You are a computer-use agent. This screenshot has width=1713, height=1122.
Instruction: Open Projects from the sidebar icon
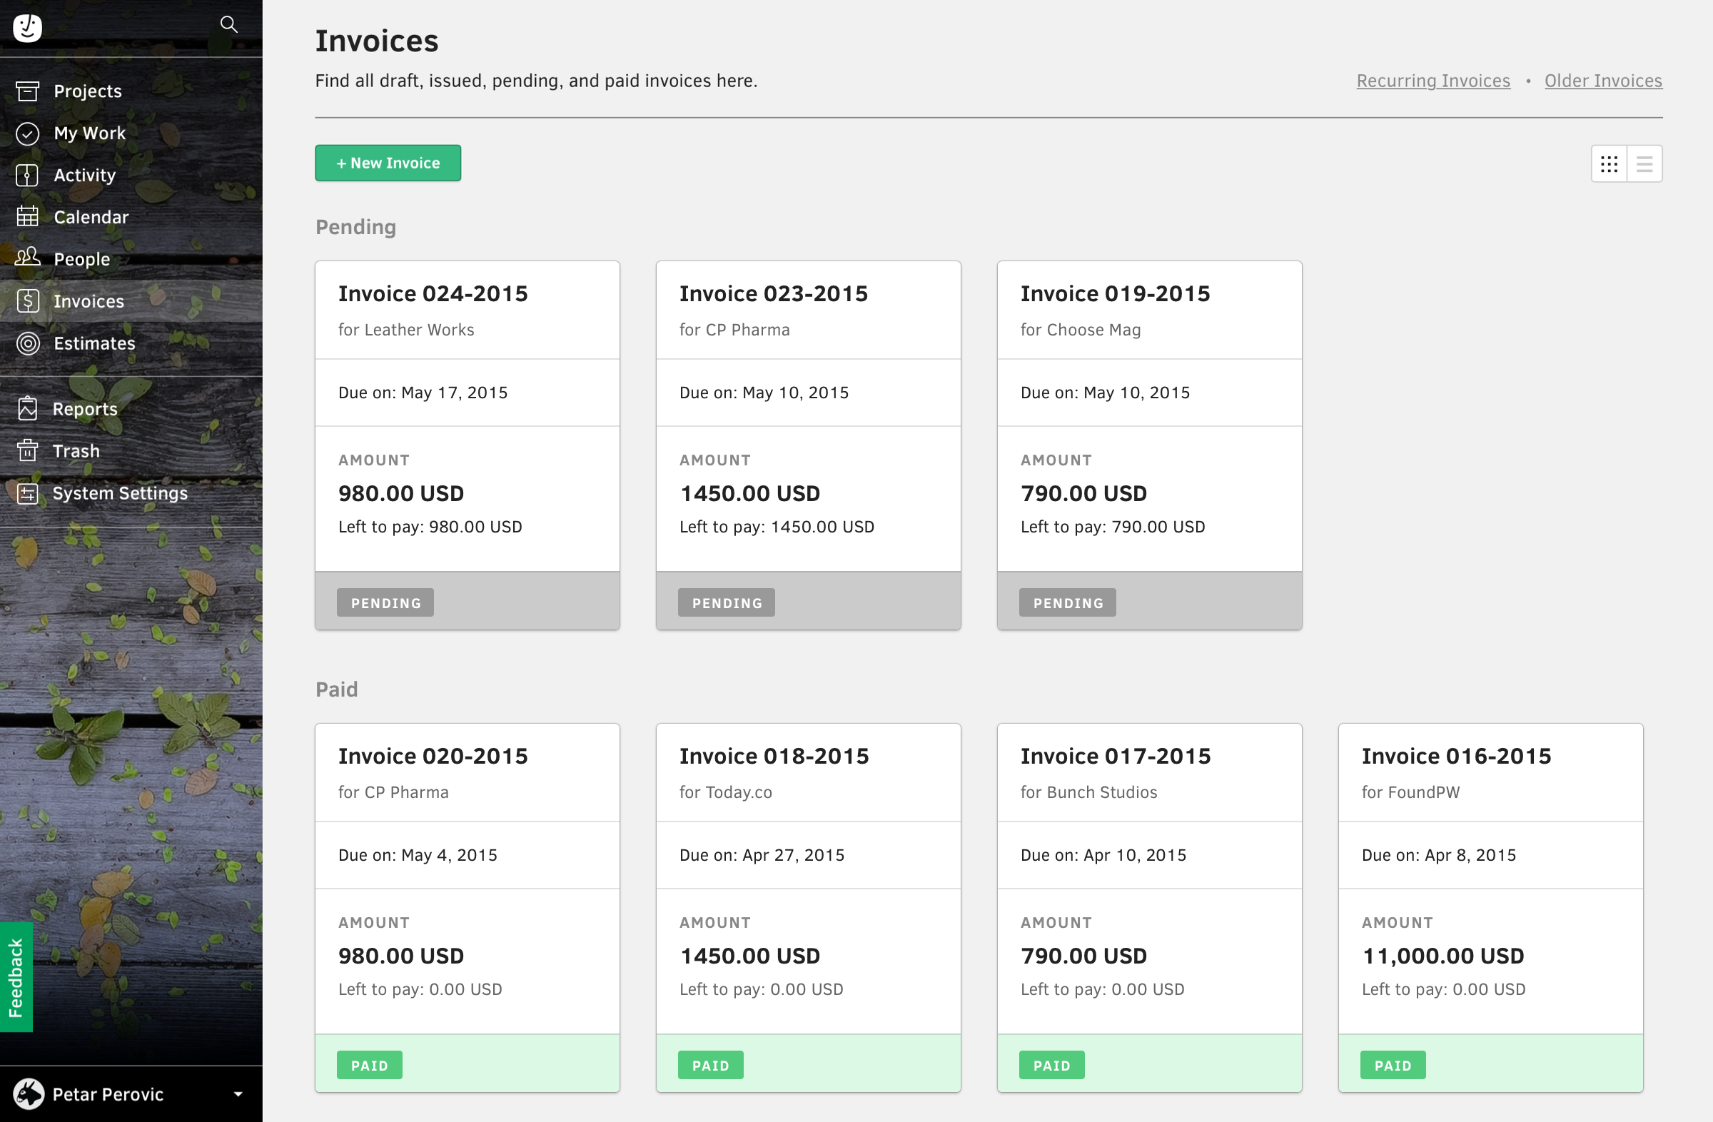(27, 91)
